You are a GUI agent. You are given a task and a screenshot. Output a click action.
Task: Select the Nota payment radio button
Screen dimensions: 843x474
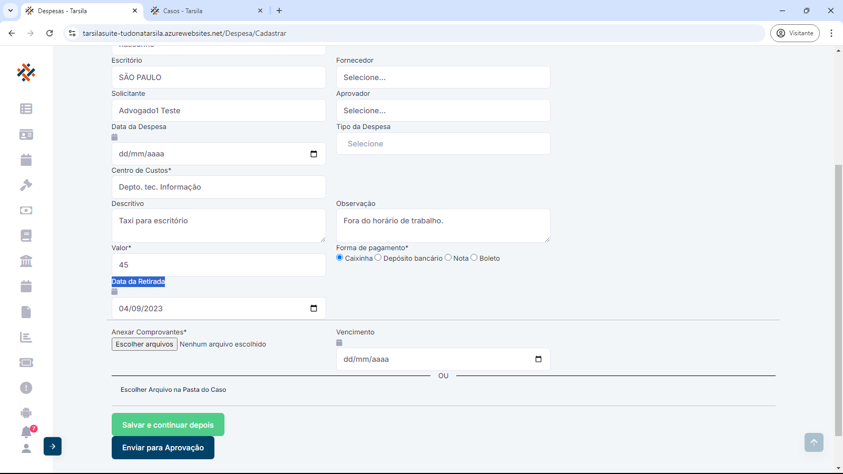pyautogui.click(x=448, y=258)
